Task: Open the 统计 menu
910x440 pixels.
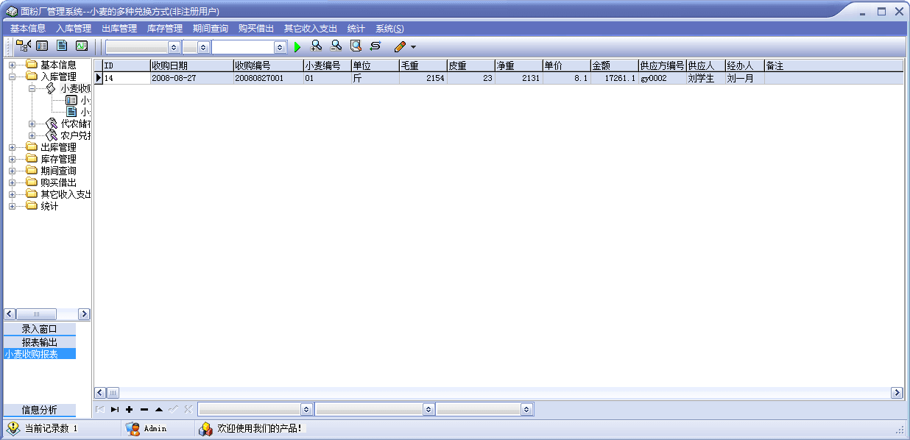Action: coord(356,29)
